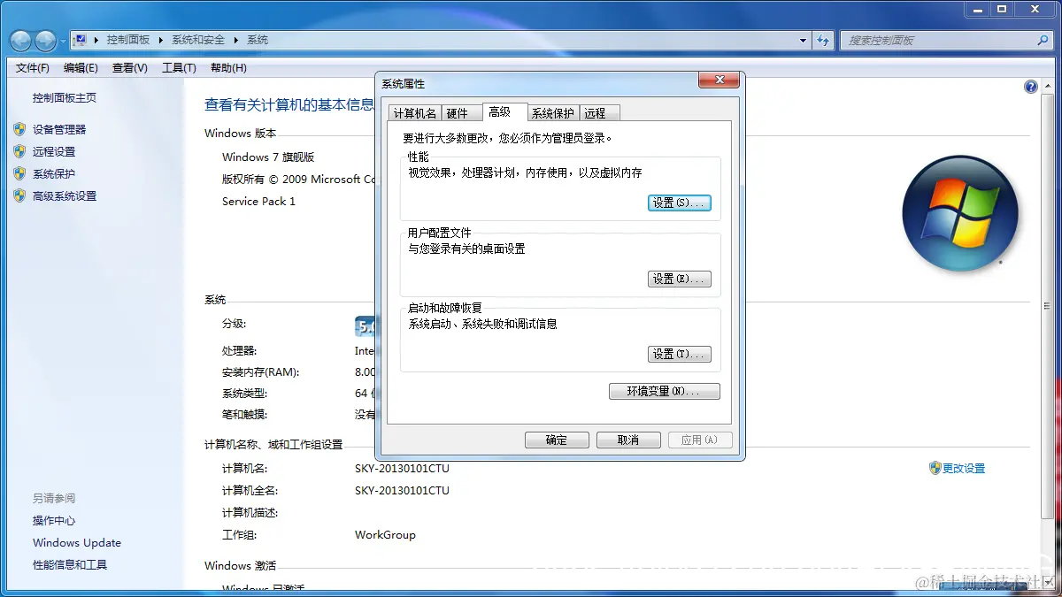This screenshot has width=1062, height=597.
Task: Open 系统保护 from the sidebar
Action: [54, 173]
